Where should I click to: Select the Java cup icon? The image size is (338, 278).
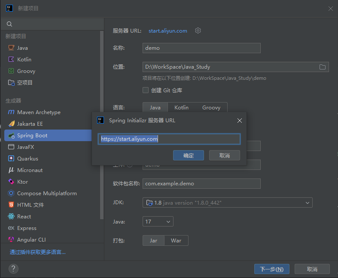point(11,48)
